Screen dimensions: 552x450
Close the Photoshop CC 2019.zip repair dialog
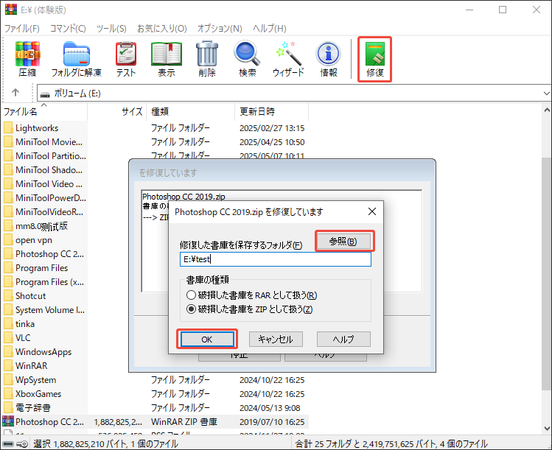coord(372,211)
